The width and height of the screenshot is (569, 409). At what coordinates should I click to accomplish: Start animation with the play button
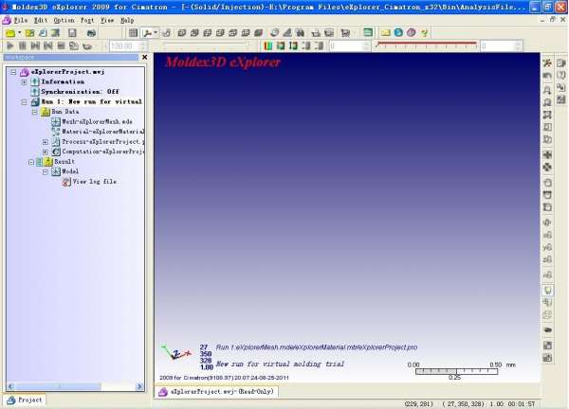click(x=10, y=46)
